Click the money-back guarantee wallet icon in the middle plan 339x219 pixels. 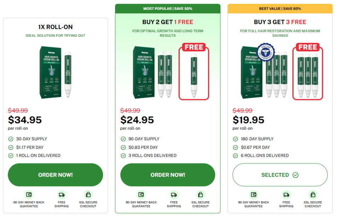(141, 194)
